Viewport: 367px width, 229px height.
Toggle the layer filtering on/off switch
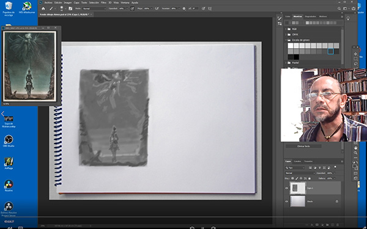335,167
